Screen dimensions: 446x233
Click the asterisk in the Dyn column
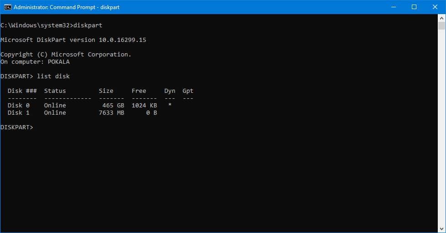click(169, 105)
